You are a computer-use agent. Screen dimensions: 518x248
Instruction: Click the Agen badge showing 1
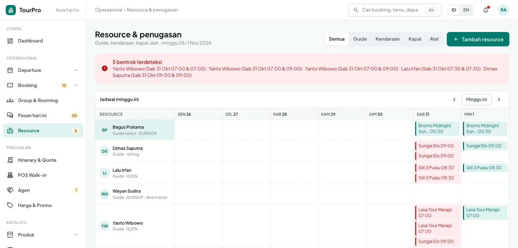76,190
